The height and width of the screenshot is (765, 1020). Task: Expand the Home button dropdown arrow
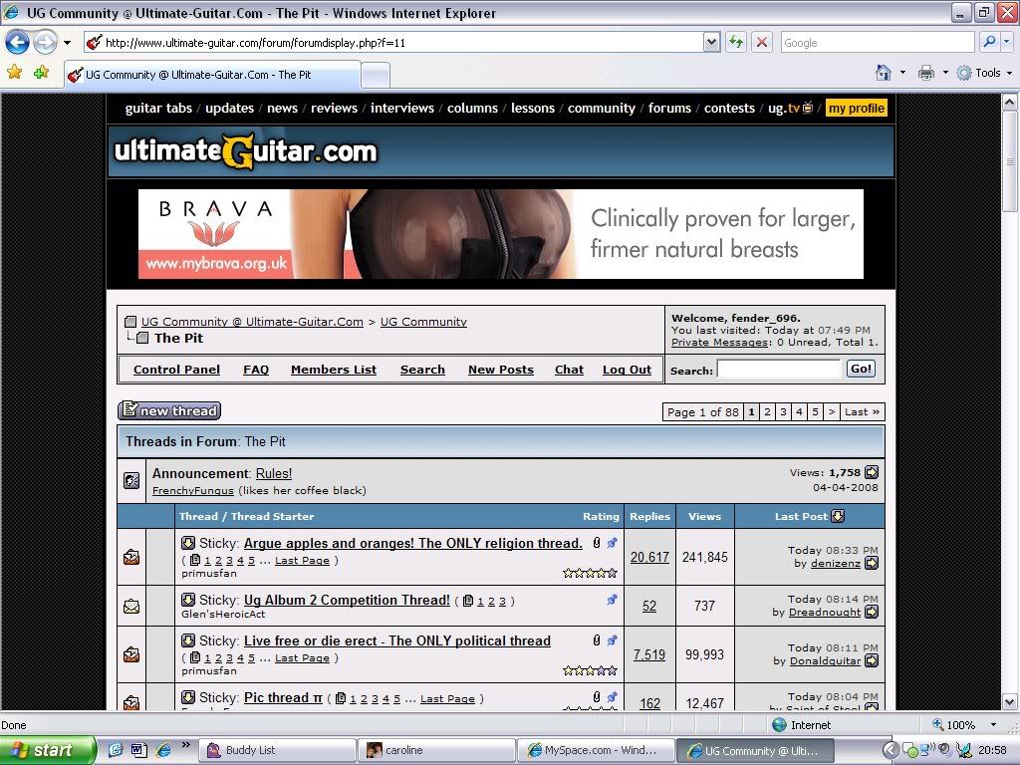902,72
